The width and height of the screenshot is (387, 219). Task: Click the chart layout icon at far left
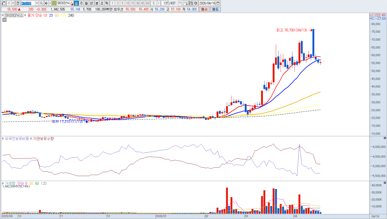3,3
